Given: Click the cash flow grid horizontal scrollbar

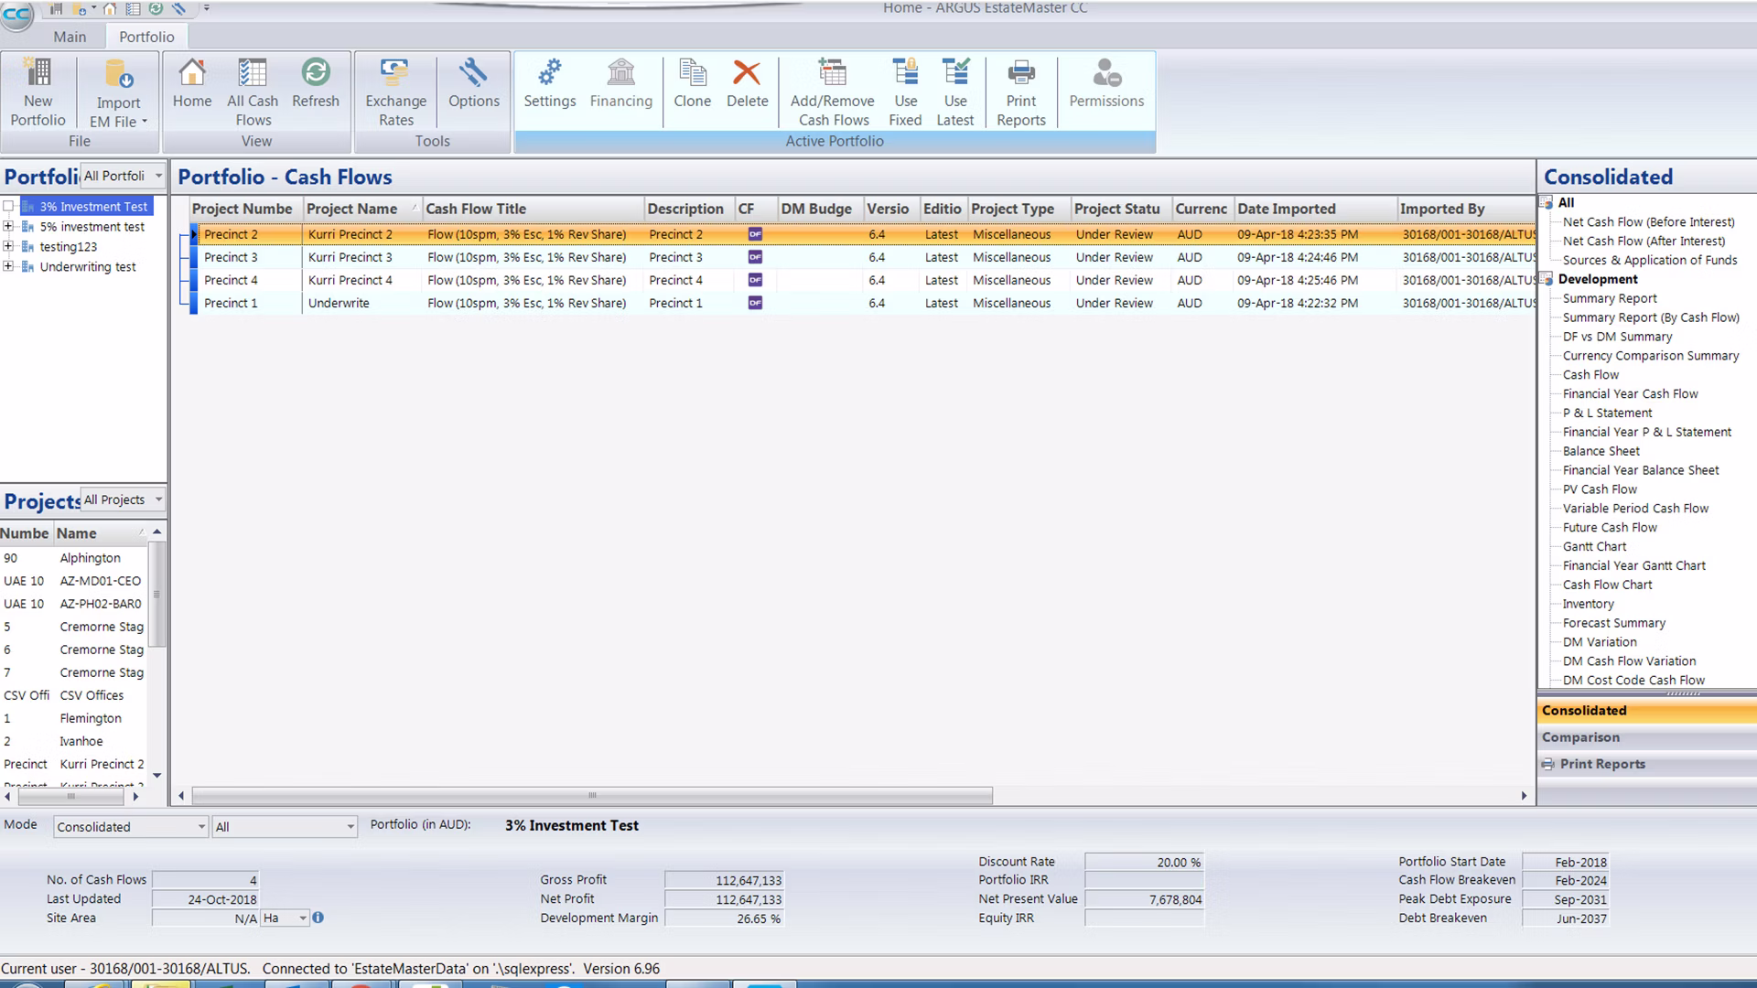Looking at the screenshot, I should point(592,796).
